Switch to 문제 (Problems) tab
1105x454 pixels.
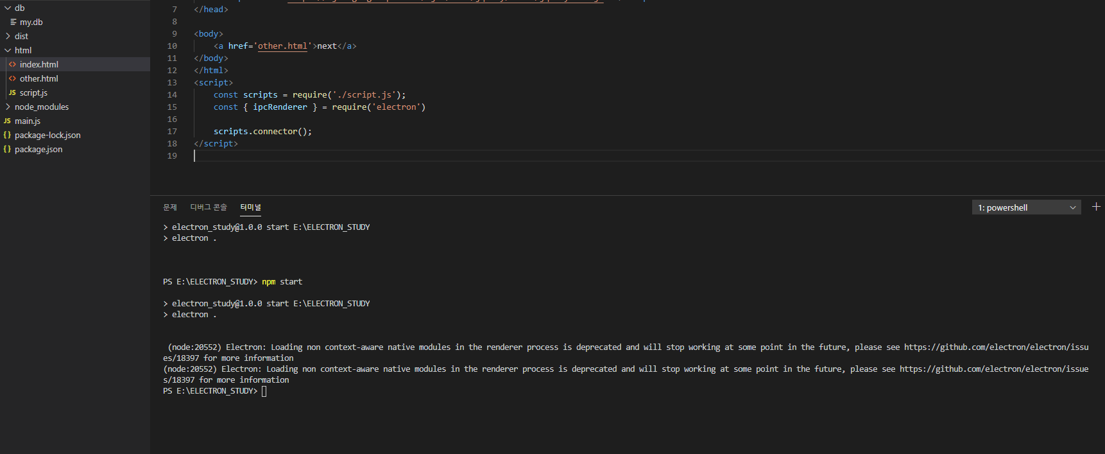[x=169, y=207]
